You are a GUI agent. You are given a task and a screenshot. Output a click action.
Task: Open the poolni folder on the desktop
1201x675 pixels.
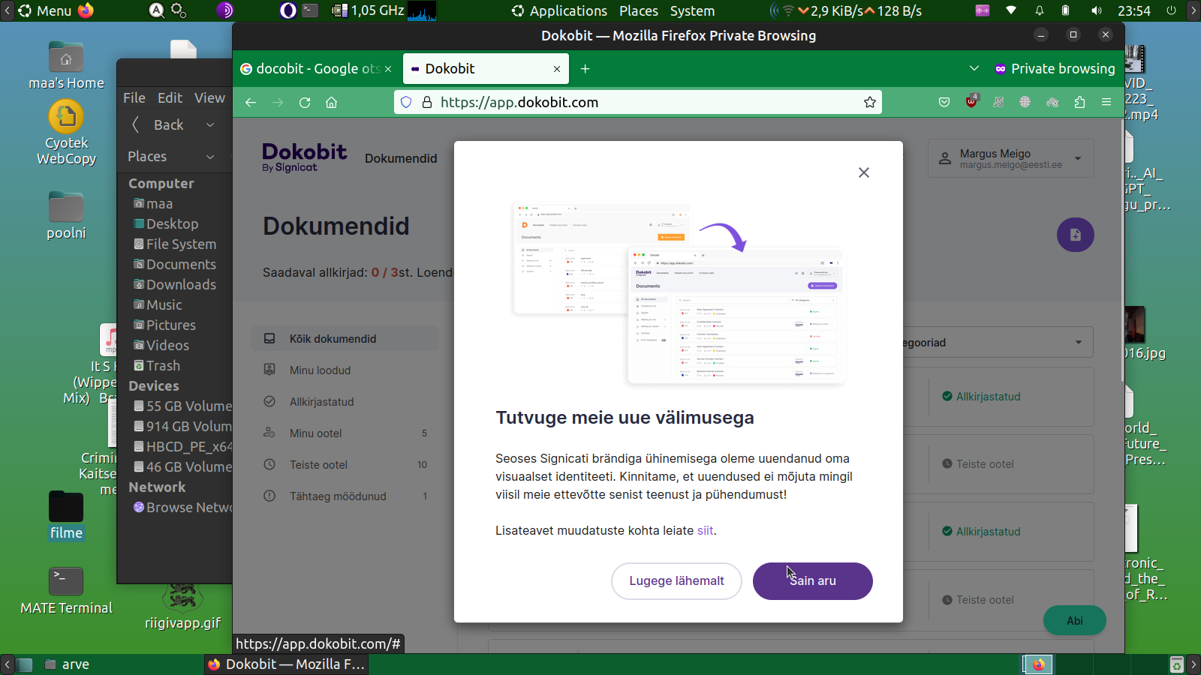(x=66, y=216)
